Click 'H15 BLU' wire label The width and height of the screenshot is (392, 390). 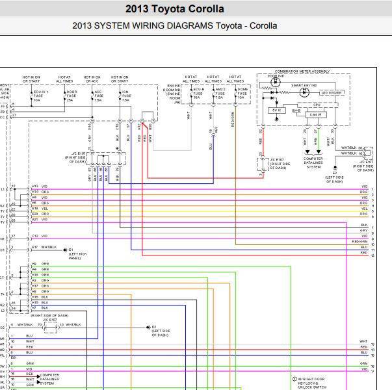pyautogui.click(x=40, y=302)
